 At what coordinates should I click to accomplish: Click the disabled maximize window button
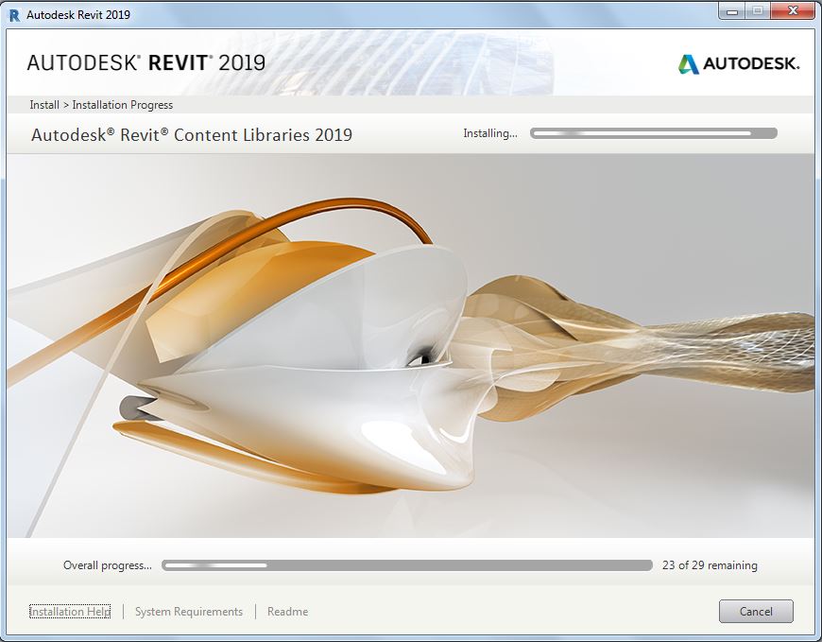point(758,11)
